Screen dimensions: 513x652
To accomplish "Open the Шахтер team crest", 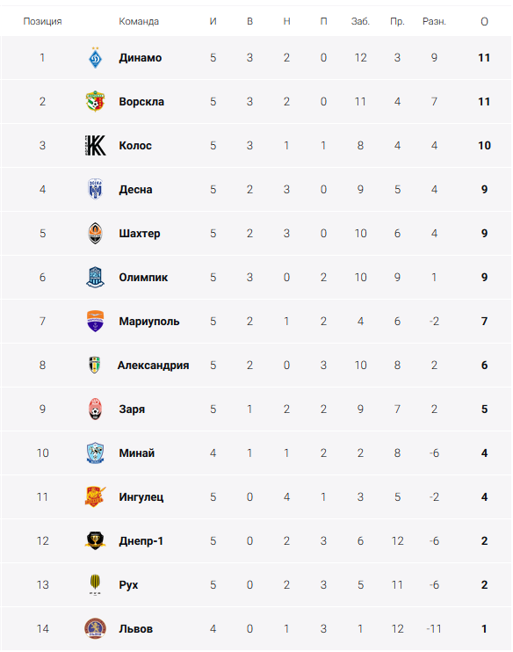I will (x=95, y=233).
